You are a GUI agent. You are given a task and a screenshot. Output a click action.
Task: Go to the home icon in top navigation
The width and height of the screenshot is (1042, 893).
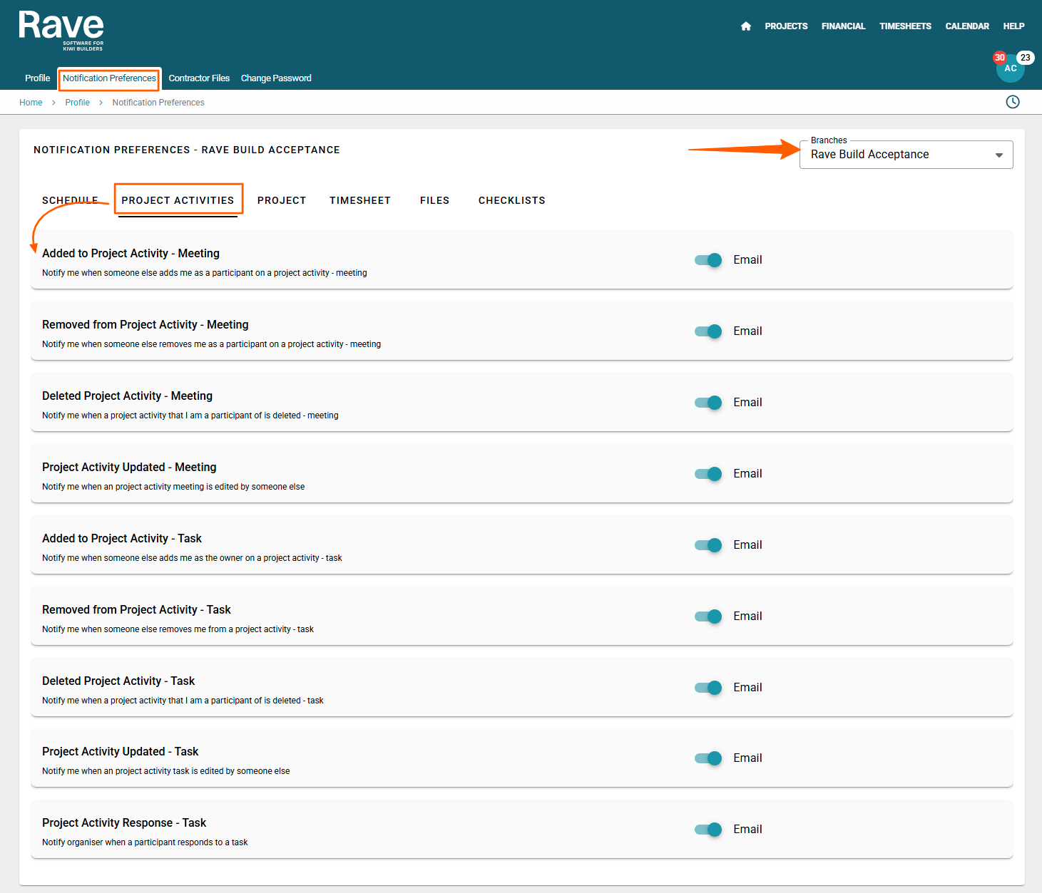click(x=746, y=26)
